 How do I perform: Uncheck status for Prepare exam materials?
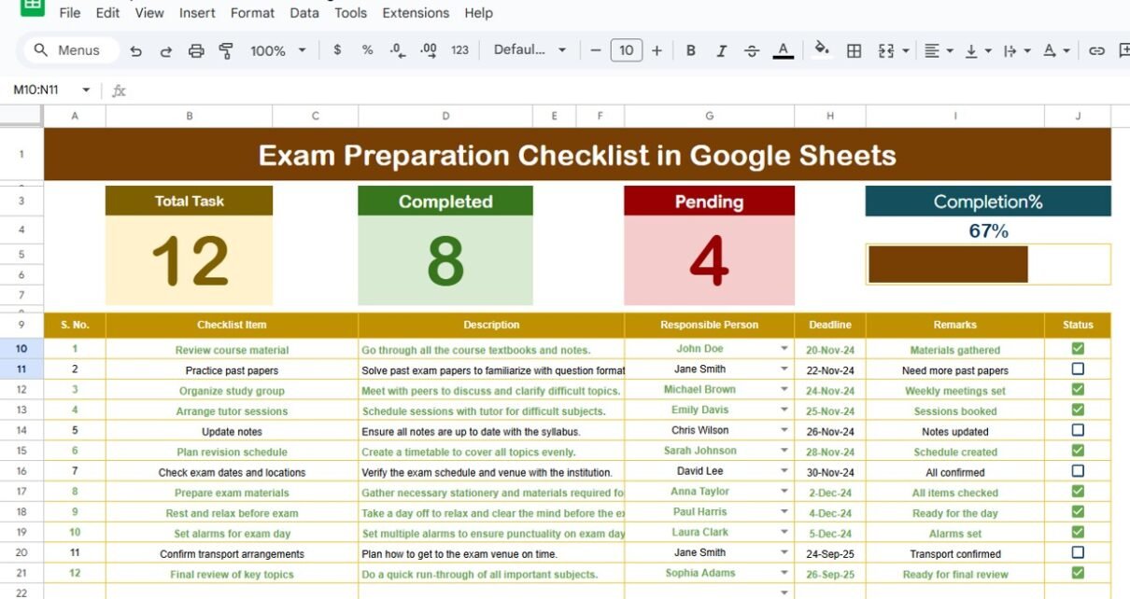click(1078, 491)
